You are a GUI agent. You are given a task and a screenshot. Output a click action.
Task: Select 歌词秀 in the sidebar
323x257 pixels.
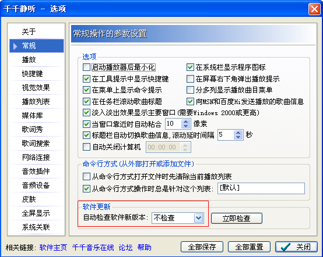pos(37,130)
